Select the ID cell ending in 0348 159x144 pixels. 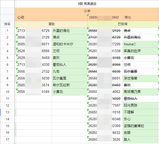(105, 119)
